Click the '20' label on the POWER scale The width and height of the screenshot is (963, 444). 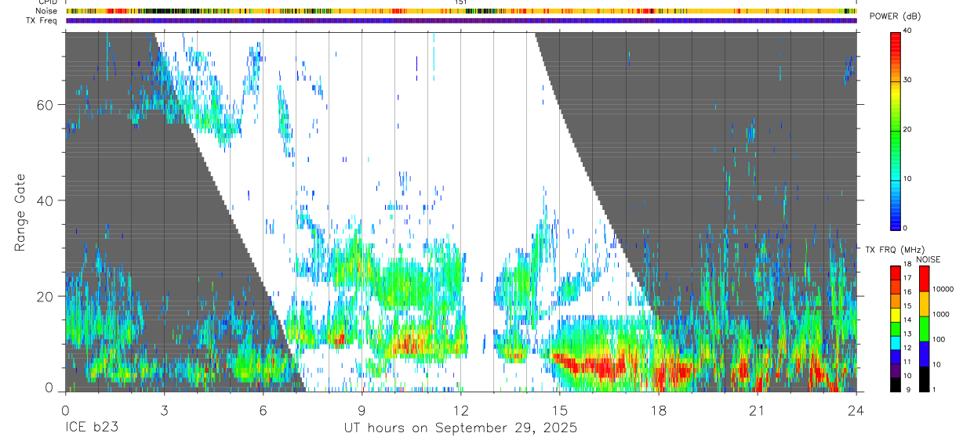point(907,129)
